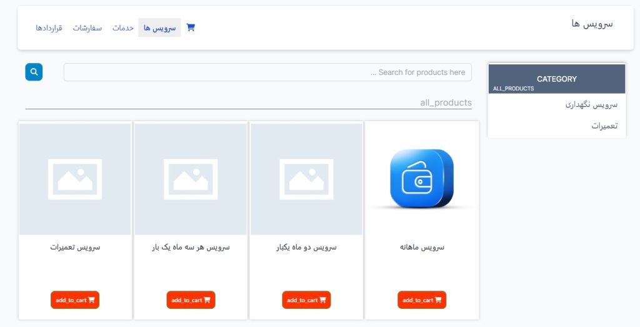This screenshot has width=640, height=327.
Task: Click placeholder image of سرویس دو ماه یکبار
Action: coord(306,179)
